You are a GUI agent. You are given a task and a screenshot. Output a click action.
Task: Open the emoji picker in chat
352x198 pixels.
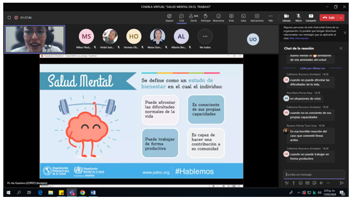[300, 183]
